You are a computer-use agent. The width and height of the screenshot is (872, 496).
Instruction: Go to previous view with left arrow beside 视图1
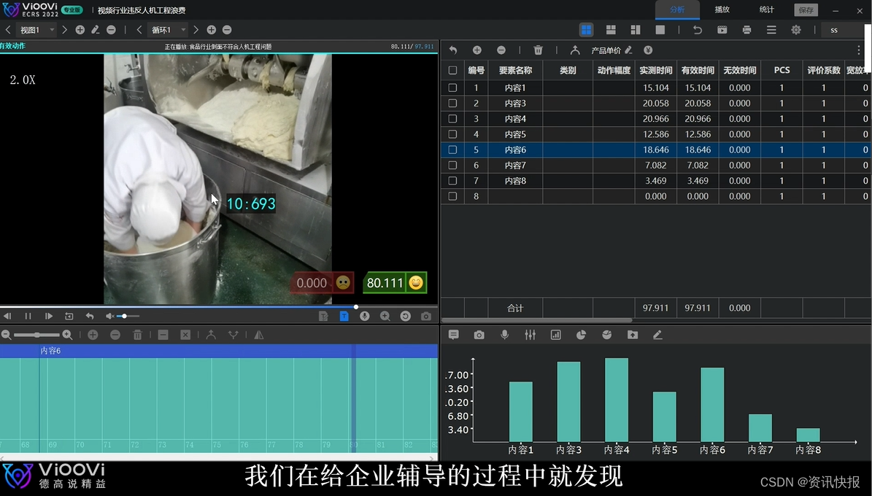click(8, 30)
